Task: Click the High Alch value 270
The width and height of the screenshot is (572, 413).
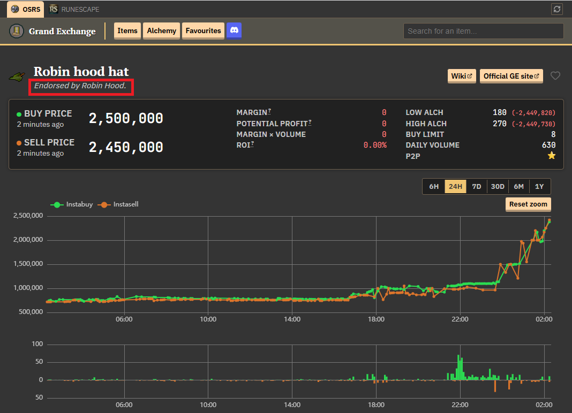Action: (499, 124)
